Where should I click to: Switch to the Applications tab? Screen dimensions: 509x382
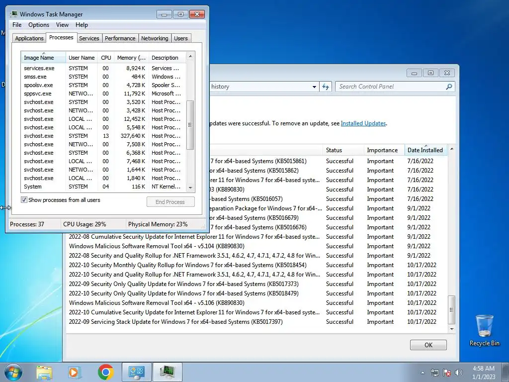29,38
